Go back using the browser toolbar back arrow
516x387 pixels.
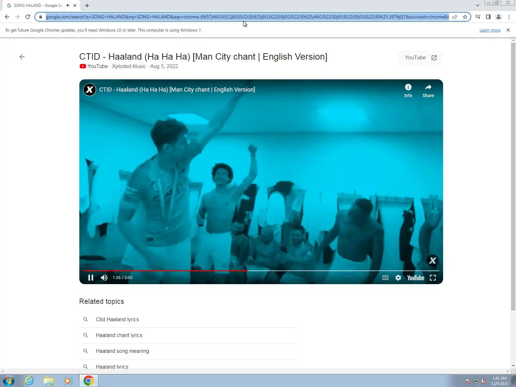pyautogui.click(x=7, y=17)
